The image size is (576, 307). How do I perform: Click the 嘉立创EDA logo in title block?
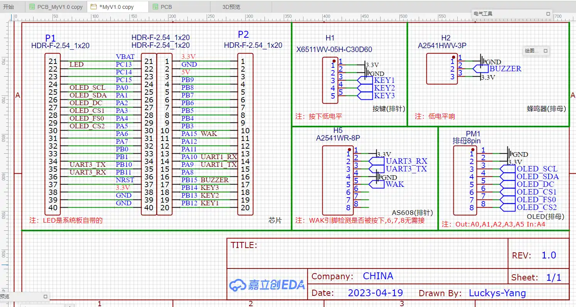267,285
